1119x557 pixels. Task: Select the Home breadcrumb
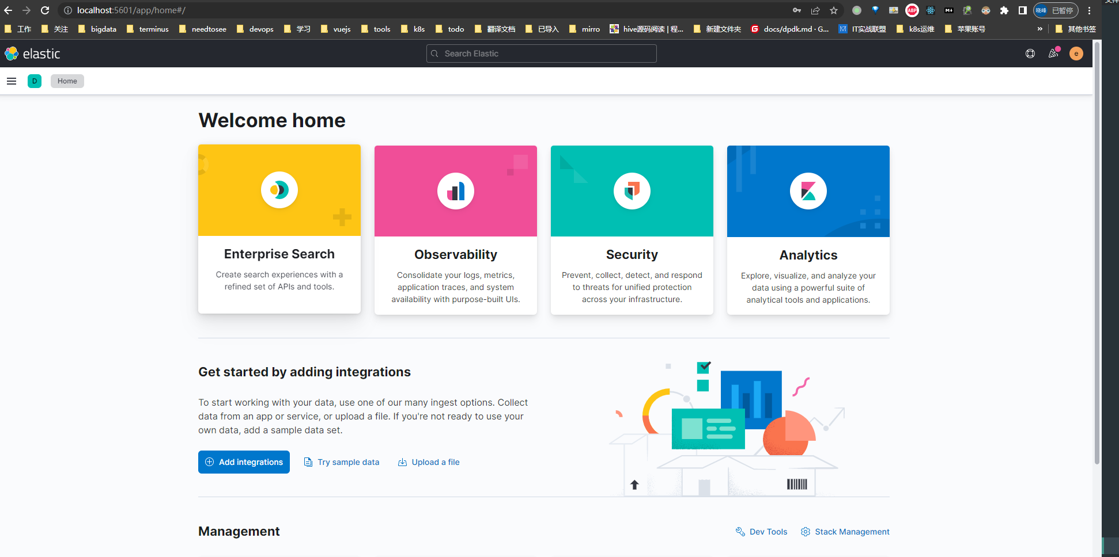[67, 81]
